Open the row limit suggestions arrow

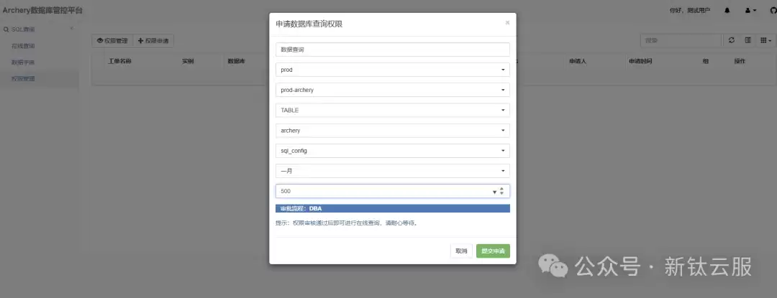494,192
